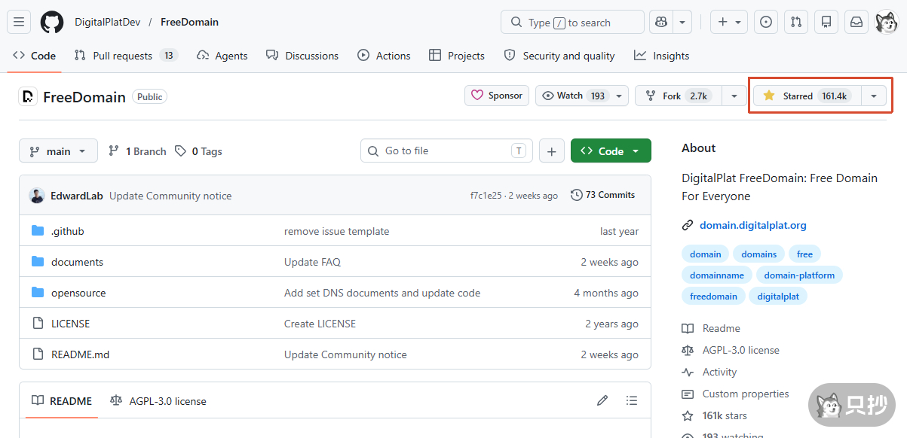The width and height of the screenshot is (907, 438).
Task: Open Copilot chat icon
Action: point(661,22)
